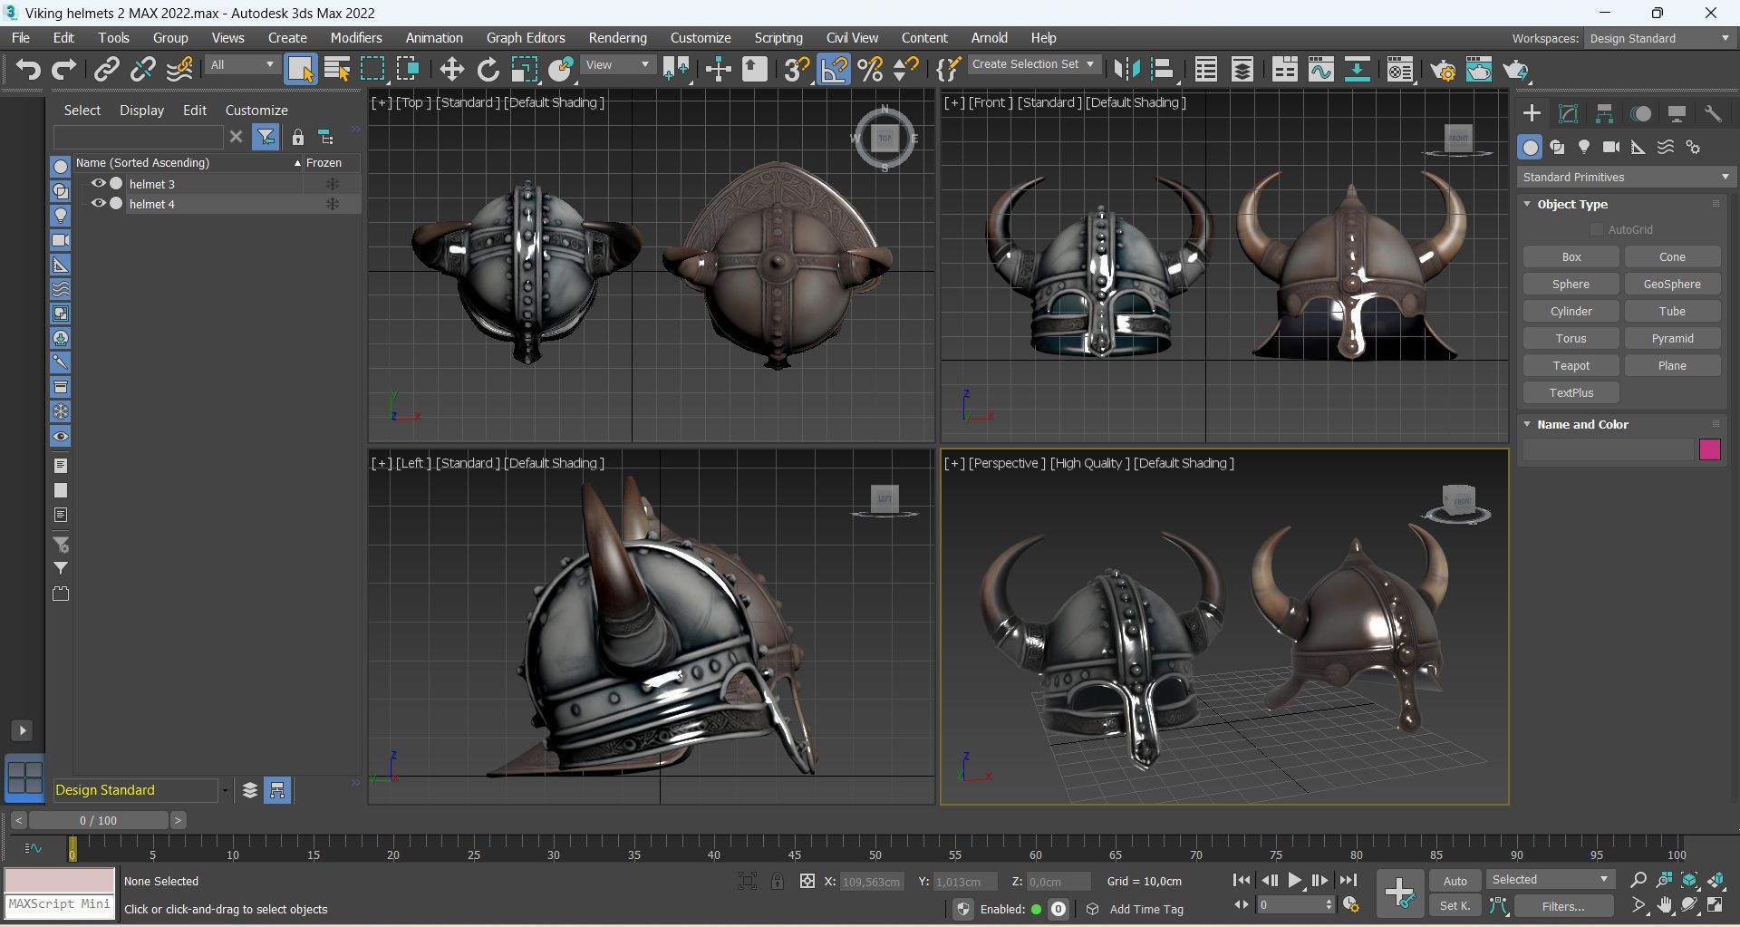Open the Modifiers menu

[356, 38]
